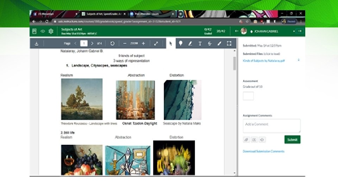Switch to the Subjects of Art SpeedGrader tab

tap(103, 14)
